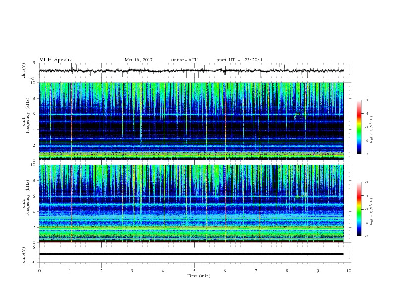Click the "ch.1(V)" waveform axis label

click(24, 71)
